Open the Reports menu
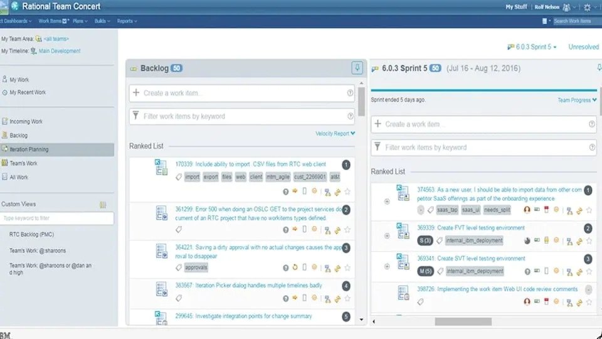Viewport: 602px width, 339px height. (x=127, y=21)
